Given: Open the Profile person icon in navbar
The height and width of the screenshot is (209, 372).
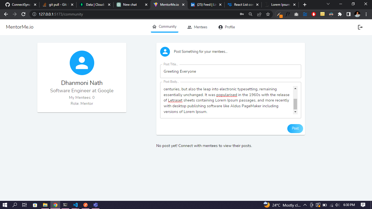Looking at the screenshot, I should (220, 27).
